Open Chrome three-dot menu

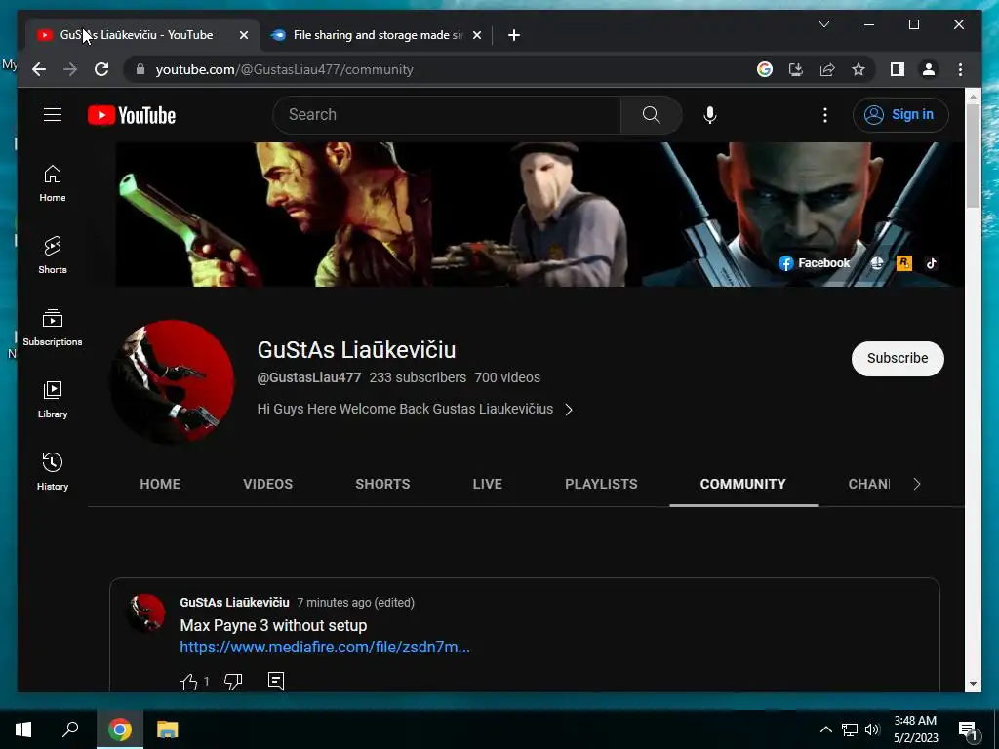[x=960, y=69]
